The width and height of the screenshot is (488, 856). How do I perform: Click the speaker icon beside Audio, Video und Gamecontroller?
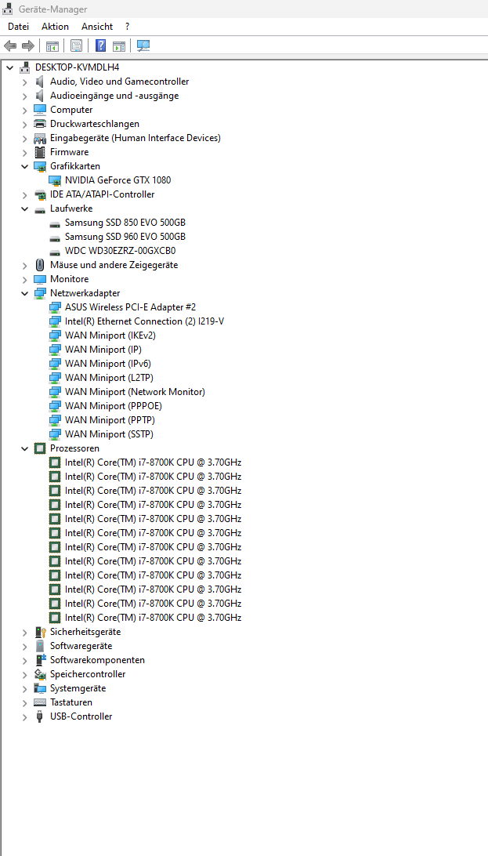pos(40,82)
